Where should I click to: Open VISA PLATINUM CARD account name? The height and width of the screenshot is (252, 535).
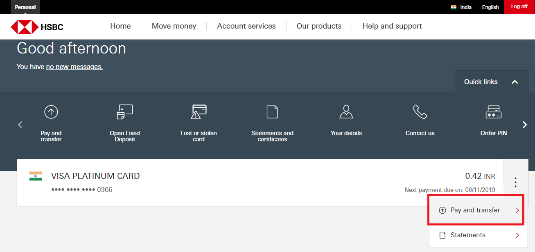95,176
